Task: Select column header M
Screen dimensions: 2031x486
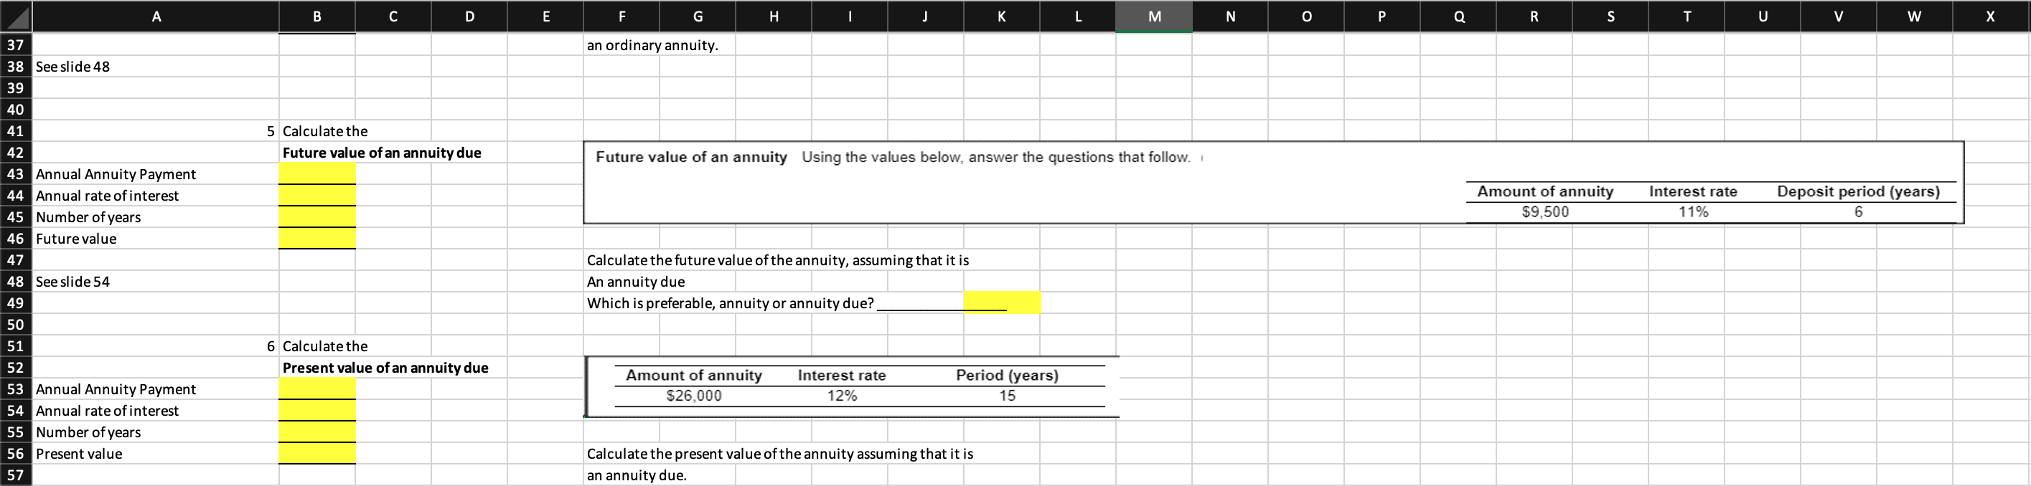Action: click(1153, 16)
